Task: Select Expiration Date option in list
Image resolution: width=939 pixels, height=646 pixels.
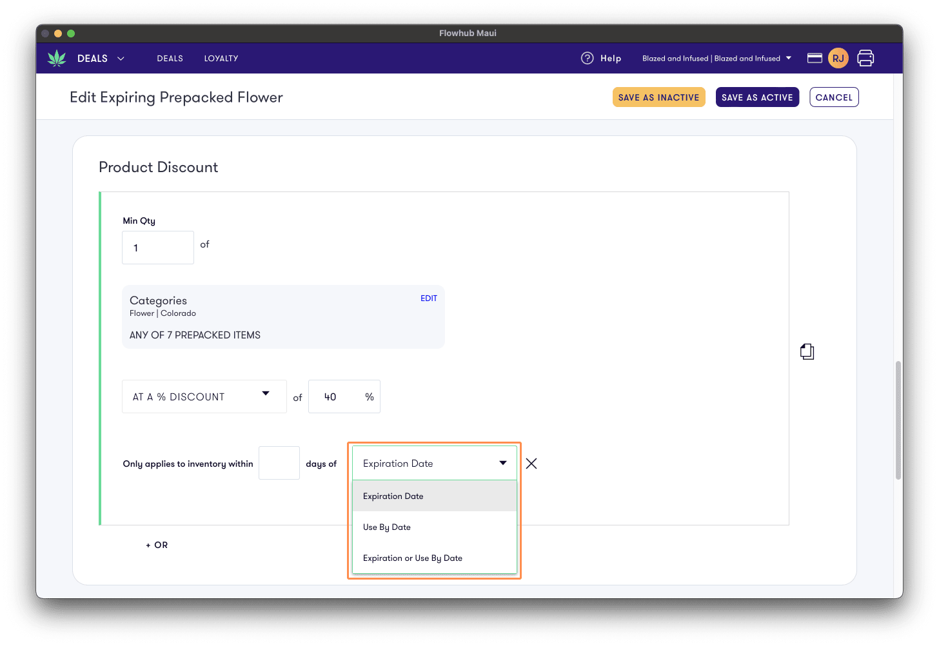Action: tap(435, 496)
